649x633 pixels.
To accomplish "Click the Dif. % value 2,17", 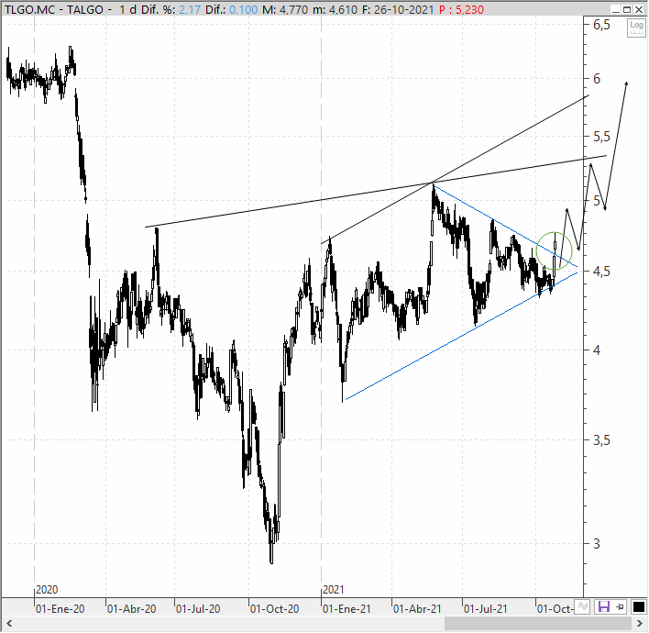I will 190,9.
